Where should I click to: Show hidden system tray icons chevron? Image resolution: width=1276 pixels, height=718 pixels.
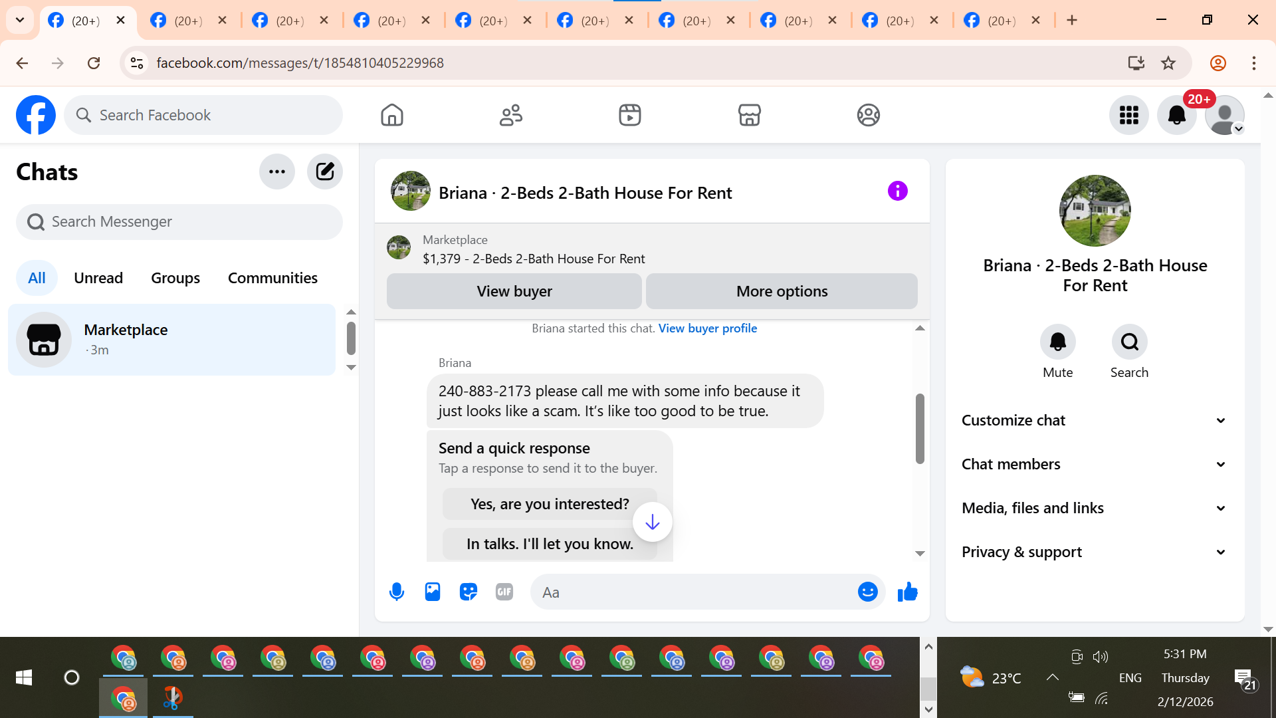pyautogui.click(x=1052, y=677)
